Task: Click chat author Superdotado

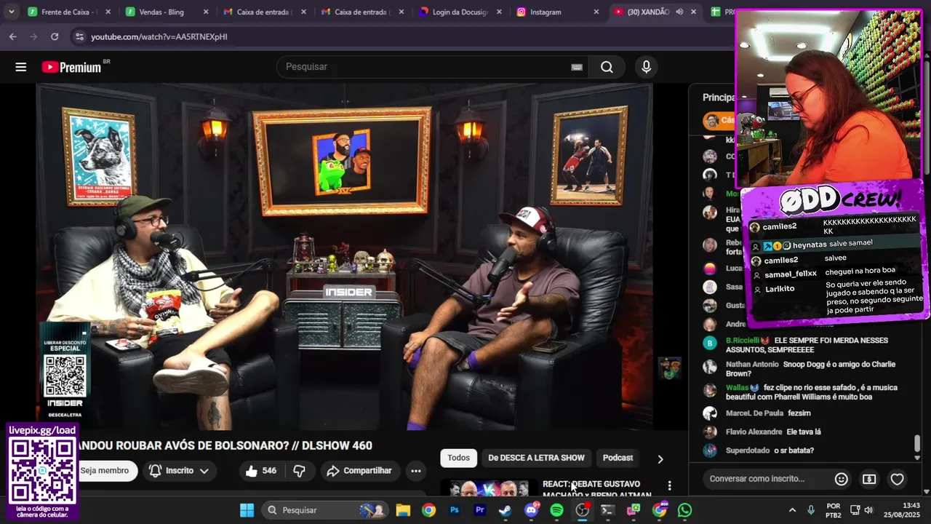Action: pyautogui.click(x=748, y=450)
